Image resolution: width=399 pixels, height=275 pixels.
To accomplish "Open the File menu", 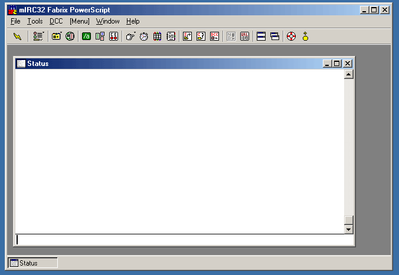I will 15,21.
